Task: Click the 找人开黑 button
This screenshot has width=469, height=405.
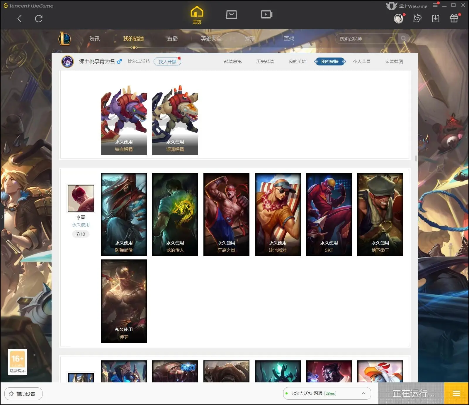Action: coord(167,62)
